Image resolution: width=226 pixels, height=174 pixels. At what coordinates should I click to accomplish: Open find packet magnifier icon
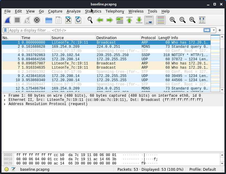coord(90,20)
